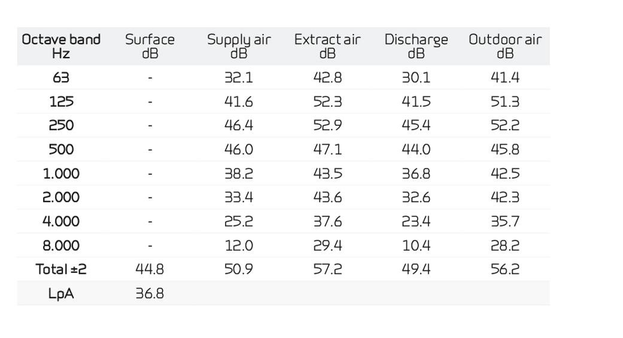Click the Octave band Hz column header
Viewport: 623px width, 338px height.
[x=61, y=46]
